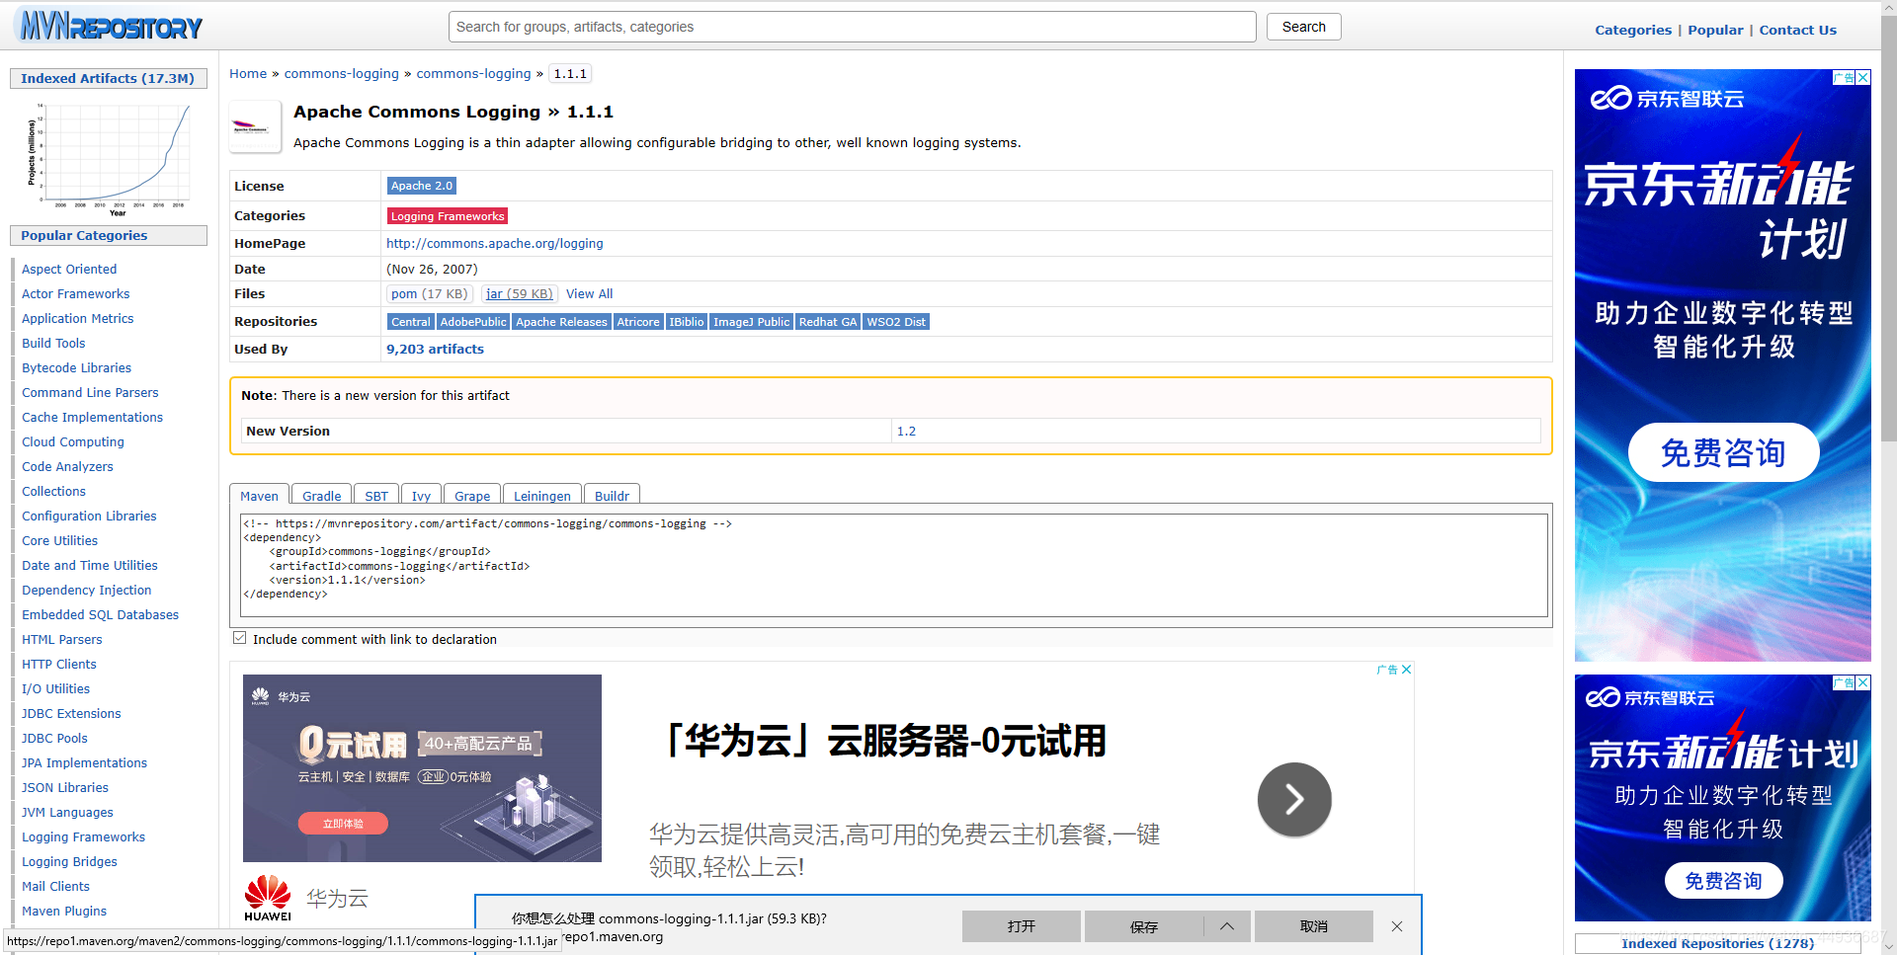Switch to the Ivy tab
The height and width of the screenshot is (955, 1897).
421,495
